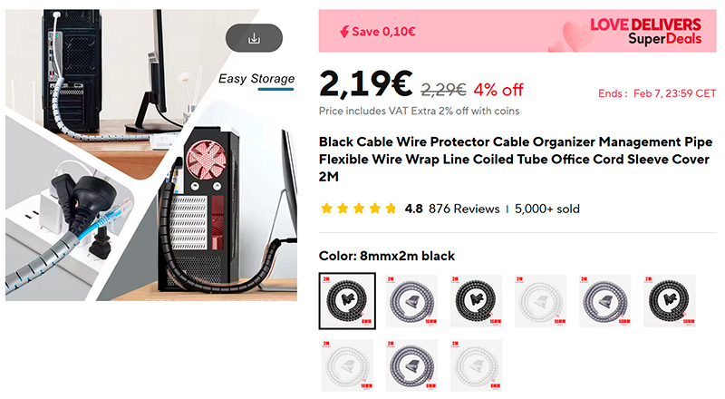Click the five-star rating icons

click(359, 209)
